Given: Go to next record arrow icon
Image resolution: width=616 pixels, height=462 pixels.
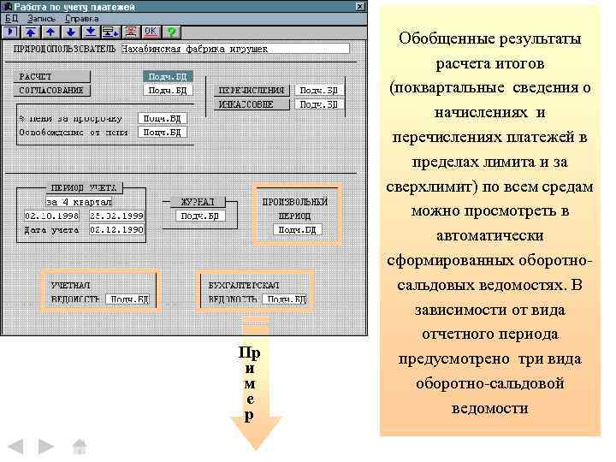Looking at the screenshot, I should [71, 32].
